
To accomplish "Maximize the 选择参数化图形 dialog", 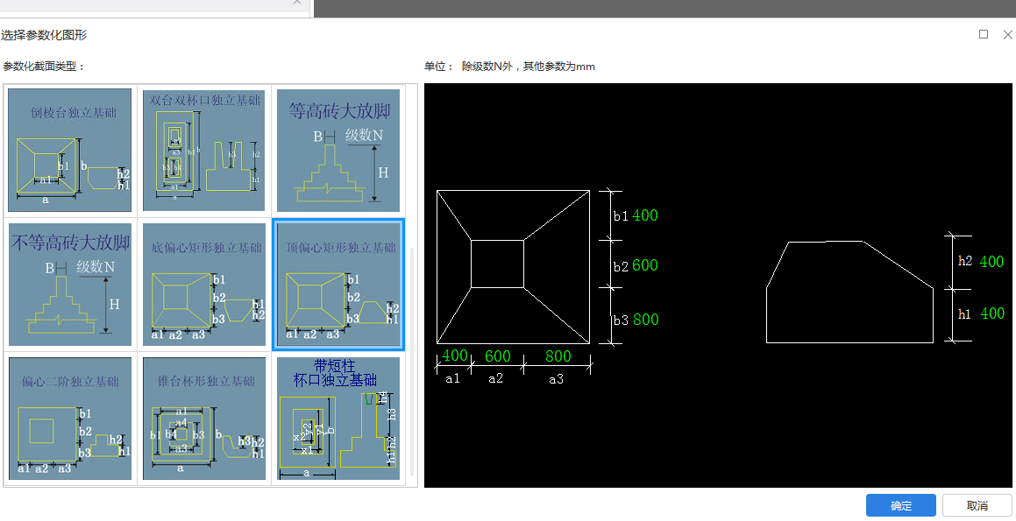I will [x=984, y=34].
